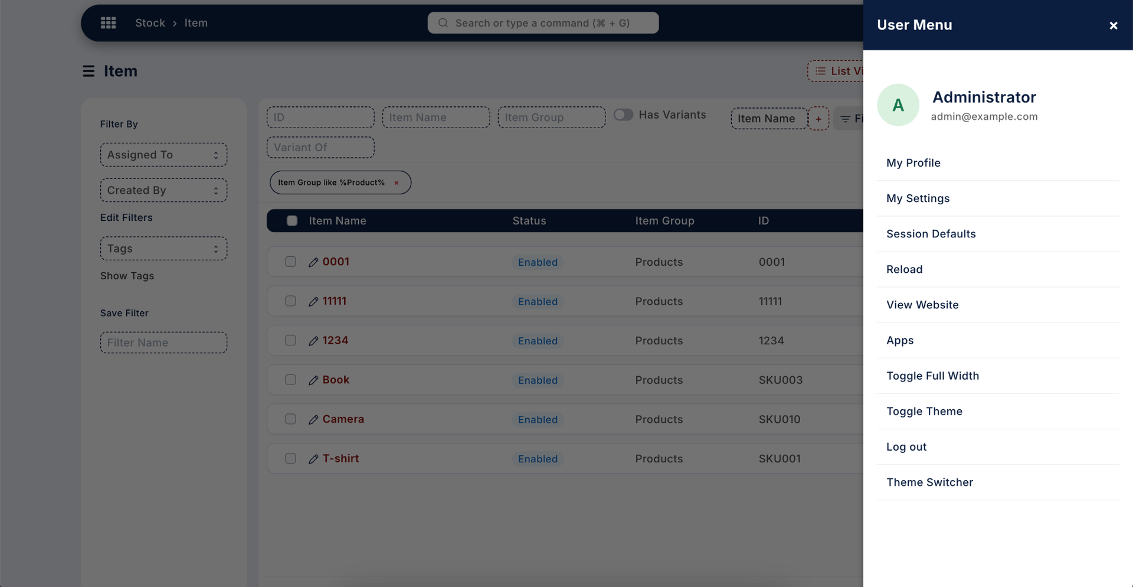The image size is (1133, 587).
Task: Remove the Item Group like %Product% filter
Action: 397,183
